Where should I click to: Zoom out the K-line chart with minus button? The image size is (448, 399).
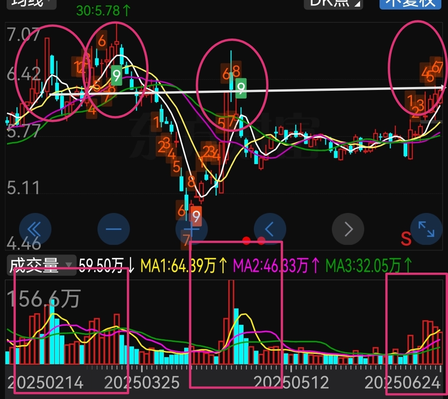click(x=113, y=229)
